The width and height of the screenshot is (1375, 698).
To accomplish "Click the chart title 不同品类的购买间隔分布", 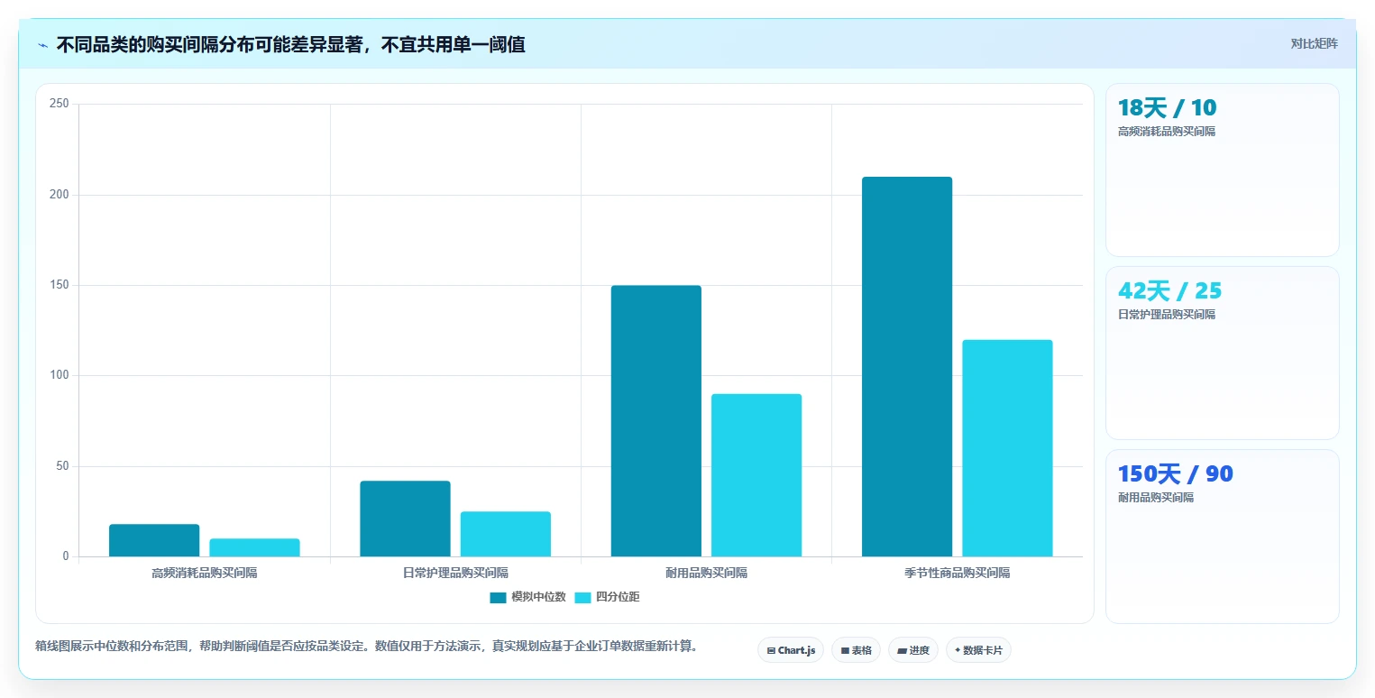I will click(290, 44).
